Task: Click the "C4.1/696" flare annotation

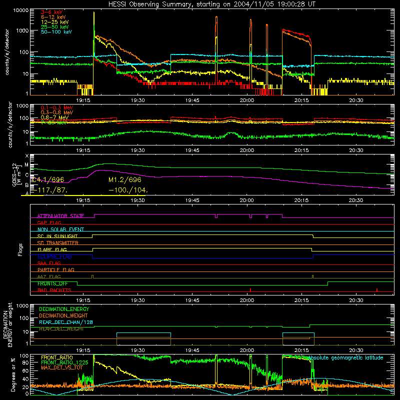Action: pyautogui.click(x=48, y=179)
